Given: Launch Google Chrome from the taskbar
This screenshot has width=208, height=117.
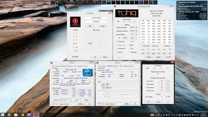Looking at the screenshot, I should 22,115.
